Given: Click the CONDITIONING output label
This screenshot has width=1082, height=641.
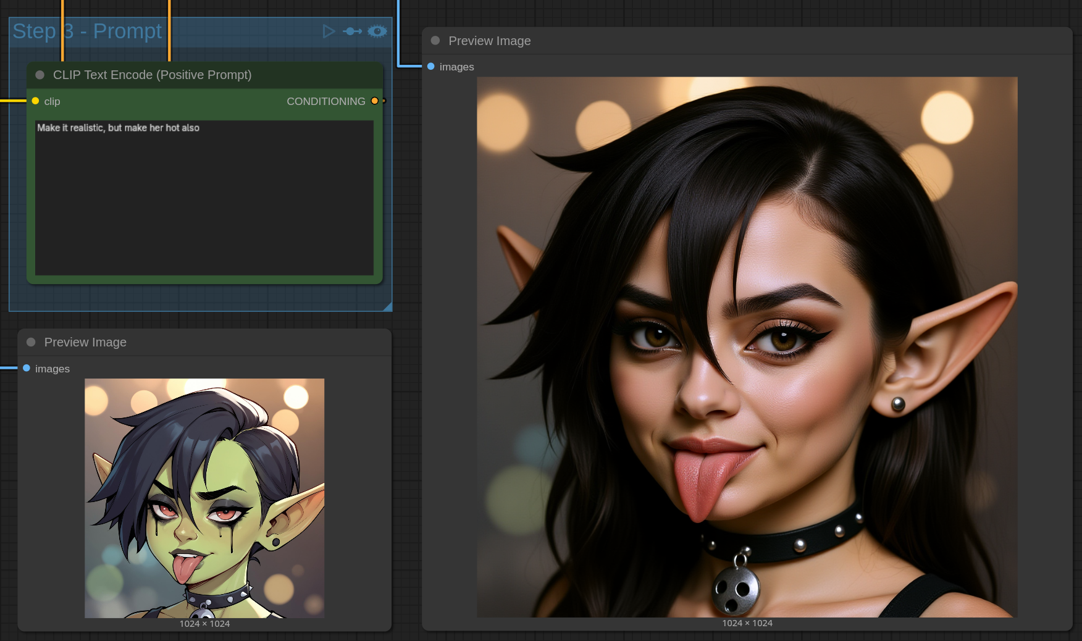Looking at the screenshot, I should [x=326, y=101].
